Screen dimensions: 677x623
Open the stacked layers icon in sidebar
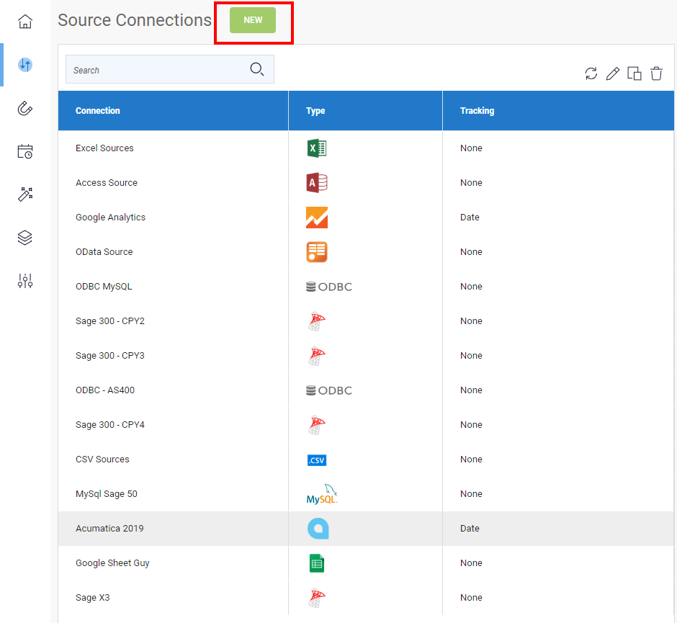tap(25, 238)
